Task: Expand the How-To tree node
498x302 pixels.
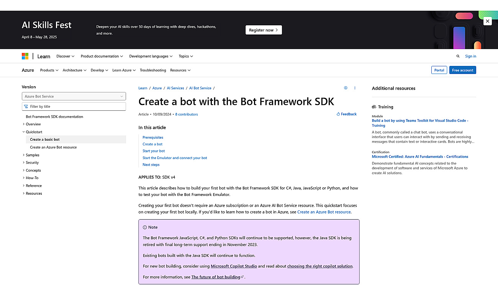Action: (24, 178)
